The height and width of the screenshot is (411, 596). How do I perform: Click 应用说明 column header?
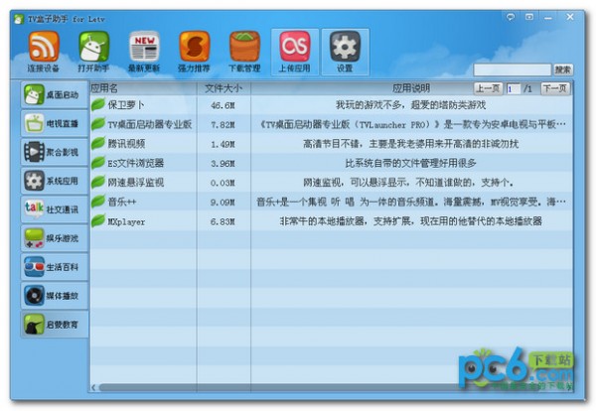(411, 88)
